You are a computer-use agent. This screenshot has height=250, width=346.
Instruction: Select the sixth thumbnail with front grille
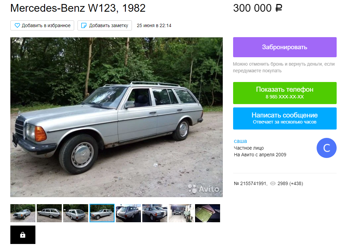[x=155, y=213]
